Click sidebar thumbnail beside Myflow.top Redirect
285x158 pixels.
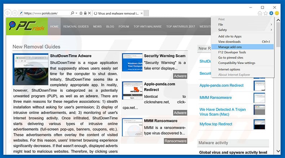(x=259, y=124)
